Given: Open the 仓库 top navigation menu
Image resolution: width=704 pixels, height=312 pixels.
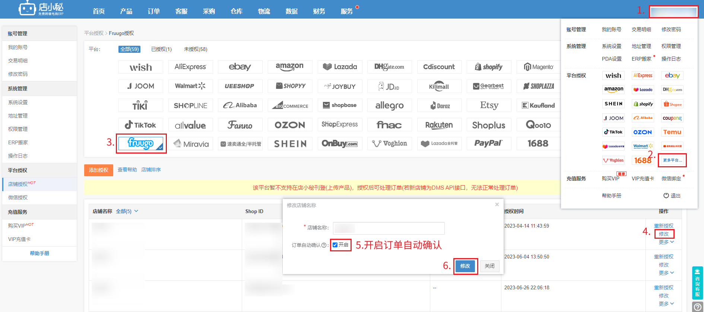Looking at the screenshot, I should click(x=237, y=11).
